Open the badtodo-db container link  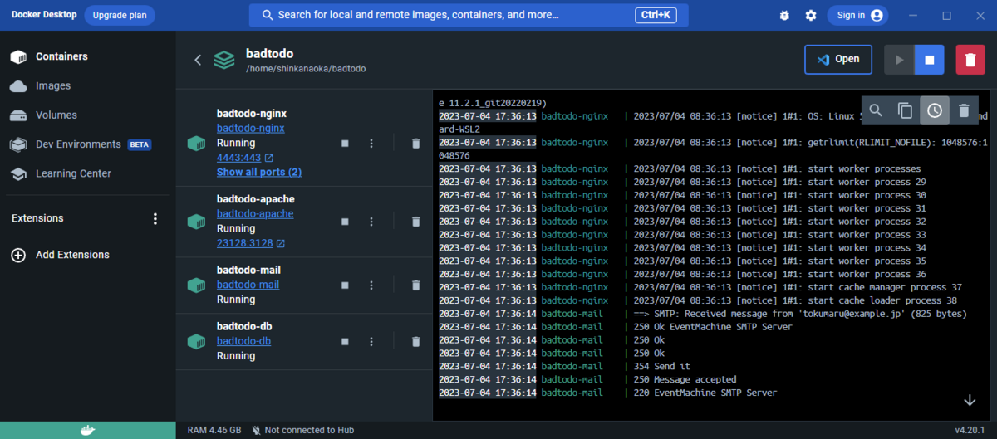point(244,341)
